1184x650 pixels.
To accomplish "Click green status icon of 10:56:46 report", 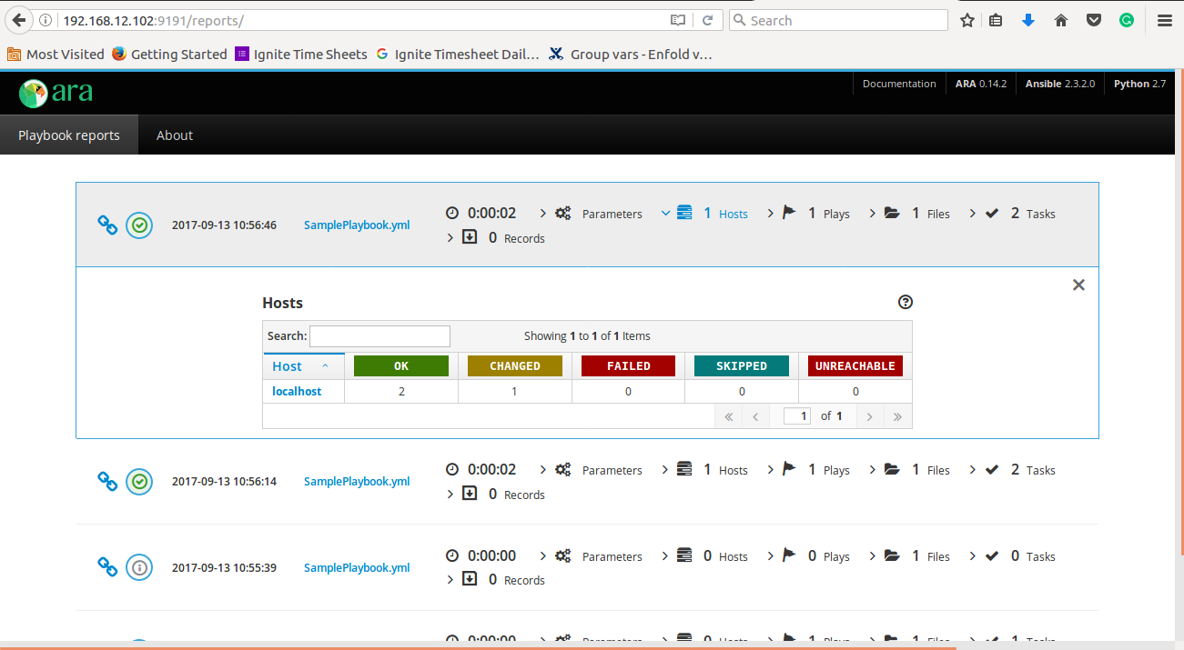I will coord(139,225).
